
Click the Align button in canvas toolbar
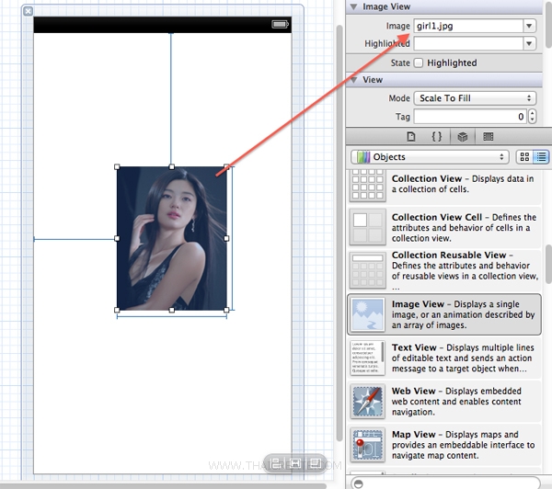[277, 463]
